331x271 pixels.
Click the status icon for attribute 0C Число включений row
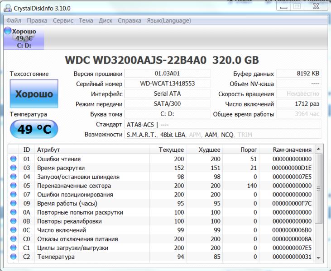[13, 230]
